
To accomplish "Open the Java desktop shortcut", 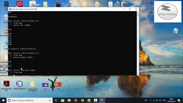I will click(x=32, y=4).
